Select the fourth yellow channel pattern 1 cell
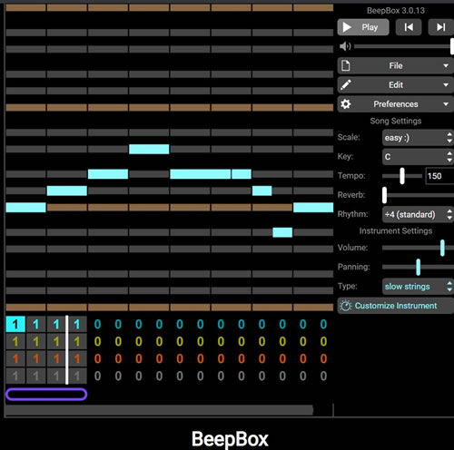 coord(77,342)
